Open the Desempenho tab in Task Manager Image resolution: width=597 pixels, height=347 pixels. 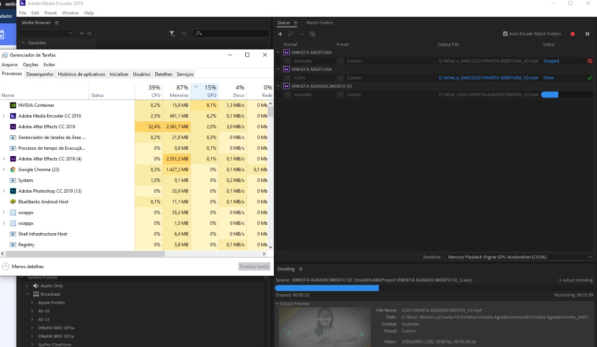tap(40, 74)
